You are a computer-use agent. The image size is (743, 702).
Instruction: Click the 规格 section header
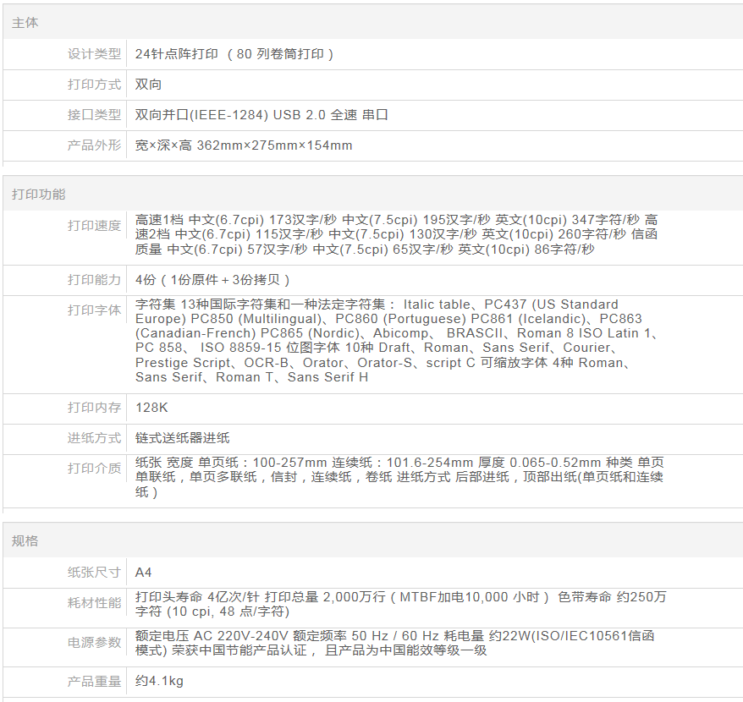coord(25,540)
